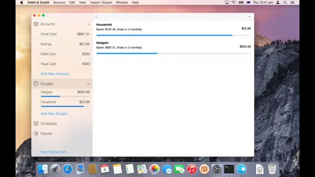Click the Wi-Fi status icon
The width and height of the screenshot is (315, 177).
[x=234, y=3]
